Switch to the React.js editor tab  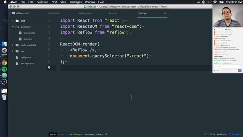tap(113, 13)
